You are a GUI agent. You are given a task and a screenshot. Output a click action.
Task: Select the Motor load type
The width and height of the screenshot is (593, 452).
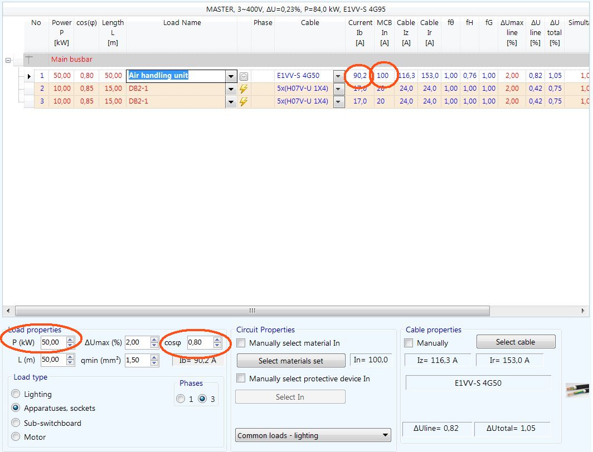coord(17,437)
